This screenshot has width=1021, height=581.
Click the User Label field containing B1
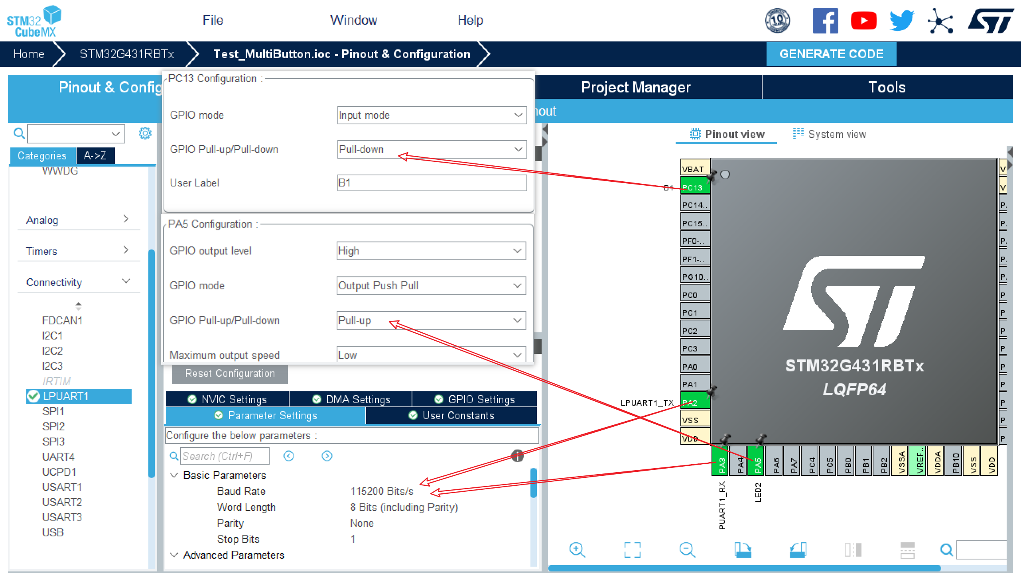[x=432, y=183]
